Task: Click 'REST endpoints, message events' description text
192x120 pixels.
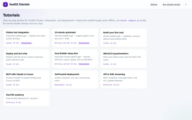Action: pos(120,79)
